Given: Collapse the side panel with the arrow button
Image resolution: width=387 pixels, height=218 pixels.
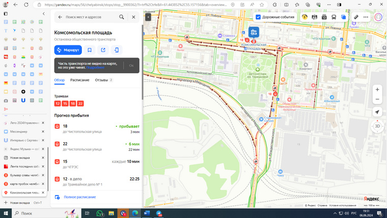Looking at the screenshot, I should [x=148, y=17].
